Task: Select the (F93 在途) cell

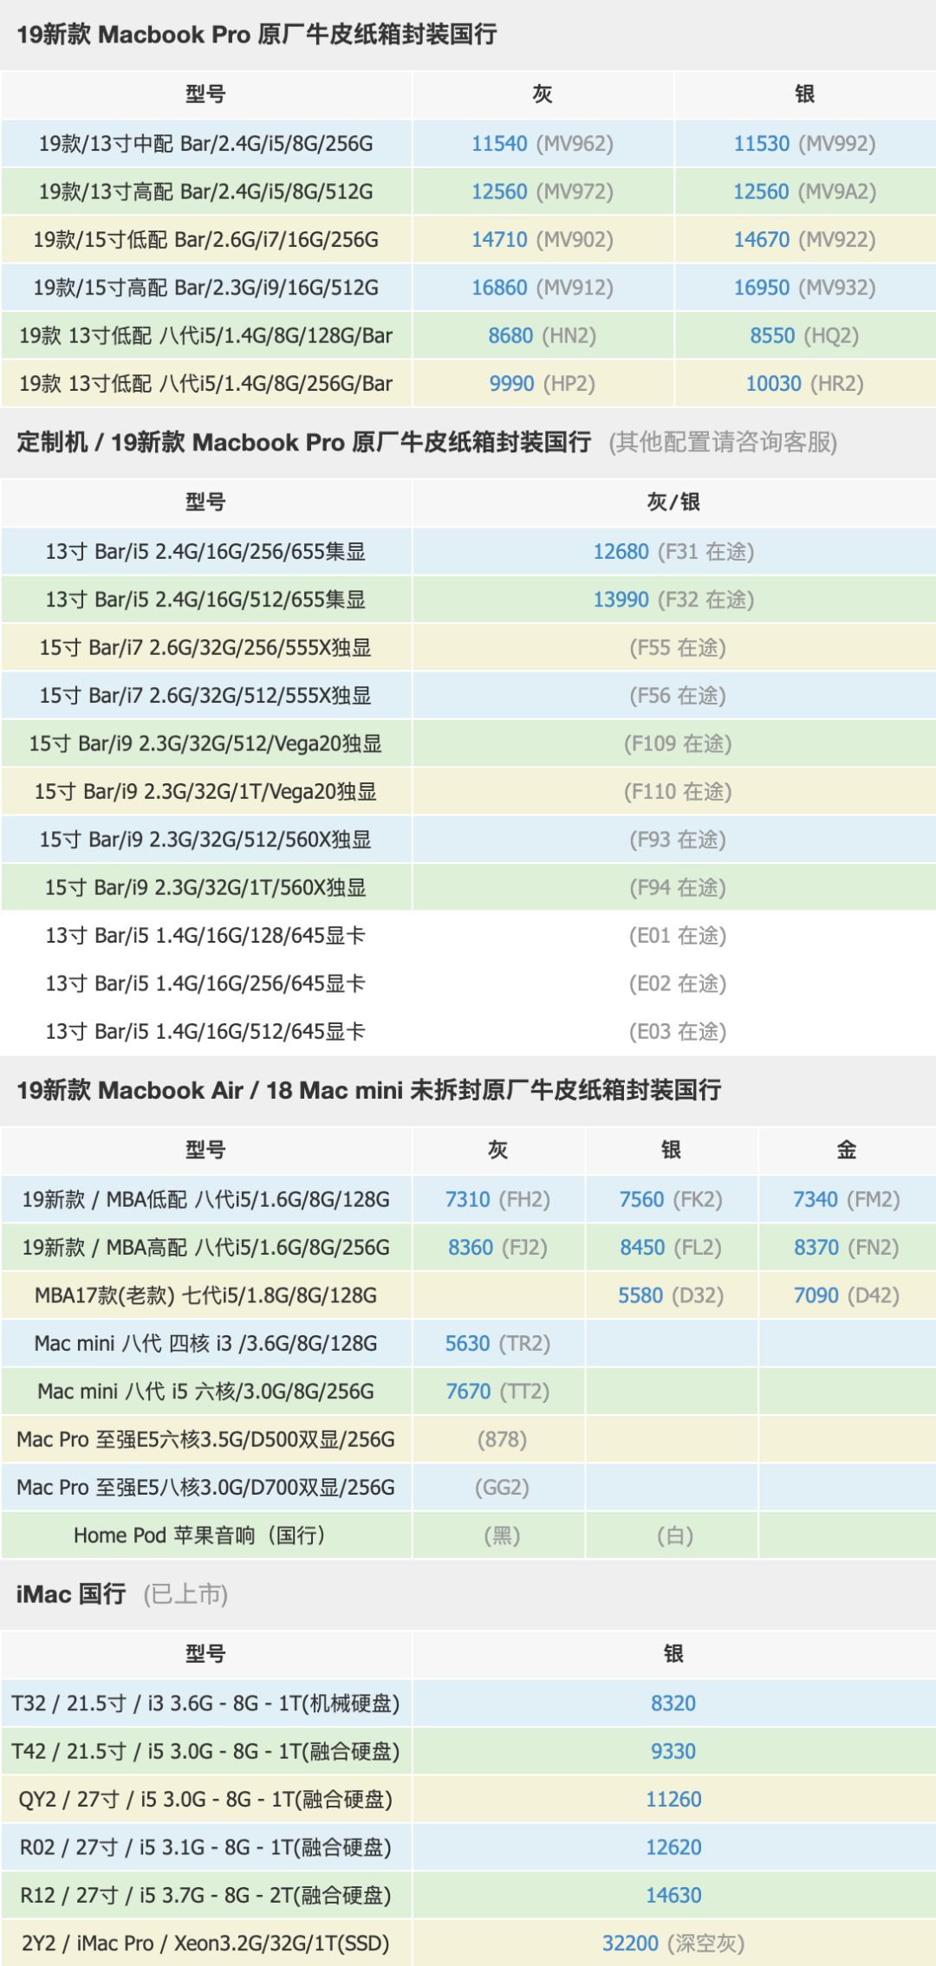Action: point(678,840)
